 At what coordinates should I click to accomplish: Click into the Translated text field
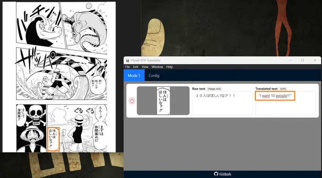286,103
